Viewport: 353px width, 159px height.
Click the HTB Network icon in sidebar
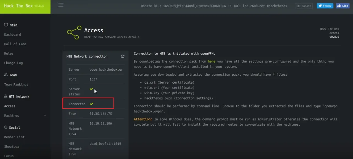6,96
